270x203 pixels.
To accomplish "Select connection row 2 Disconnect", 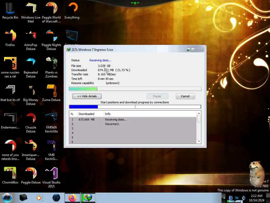I will [x=133, y=124].
